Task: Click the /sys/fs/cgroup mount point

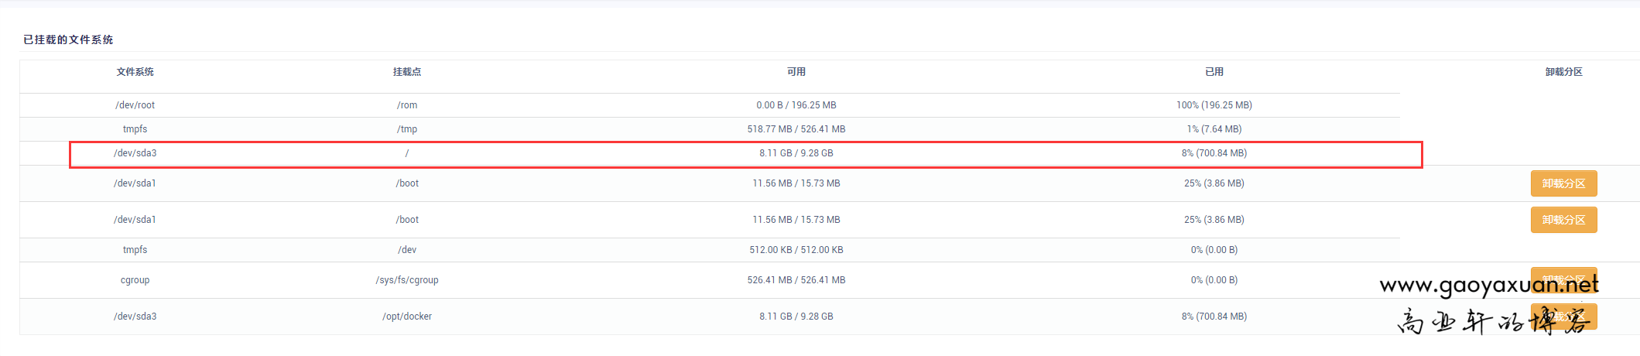Action: [x=406, y=280]
